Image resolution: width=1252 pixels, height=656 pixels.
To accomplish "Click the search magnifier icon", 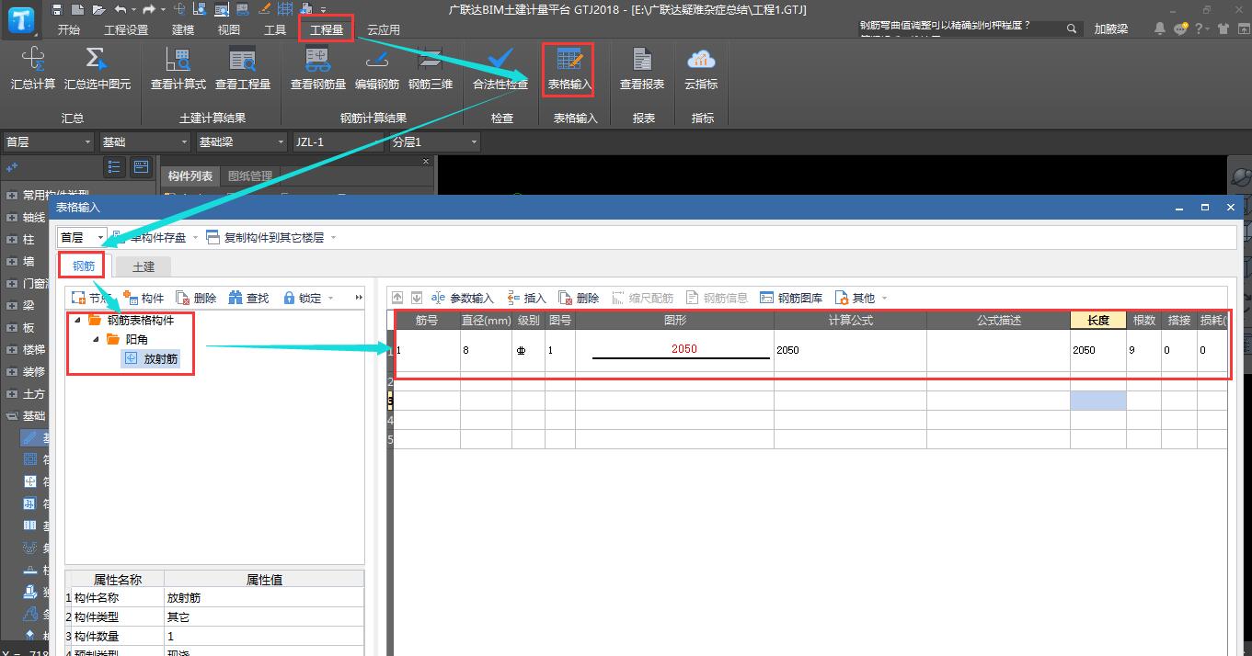I will click(x=1072, y=28).
